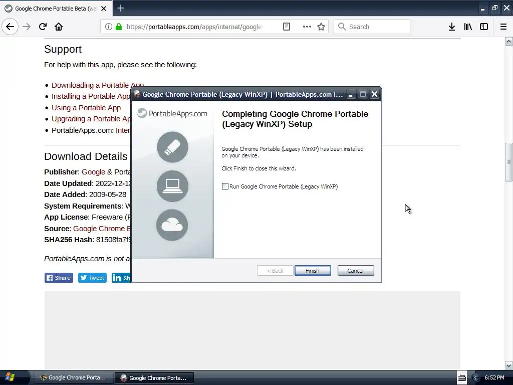The height and width of the screenshot is (385, 513).
Task: Open the on-screen keyboard tray icon
Action: [461, 377]
